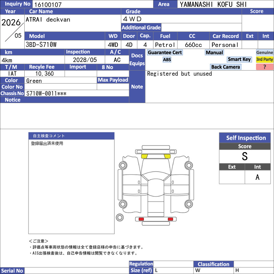Click the engine size 660cc
The width and height of the screenshot is (274, 274).
(x=193, y=45)
